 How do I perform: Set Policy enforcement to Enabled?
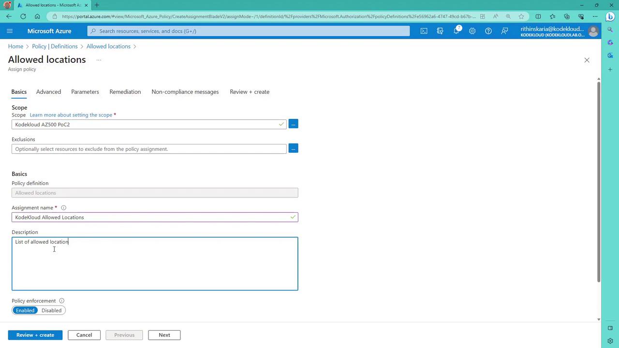(x=25, y=310)
